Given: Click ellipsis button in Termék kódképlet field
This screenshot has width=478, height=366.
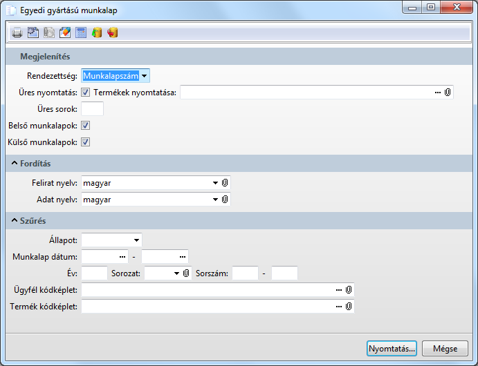Looking at the screenshot, I should pyautogui.click(x=339, y=306).
